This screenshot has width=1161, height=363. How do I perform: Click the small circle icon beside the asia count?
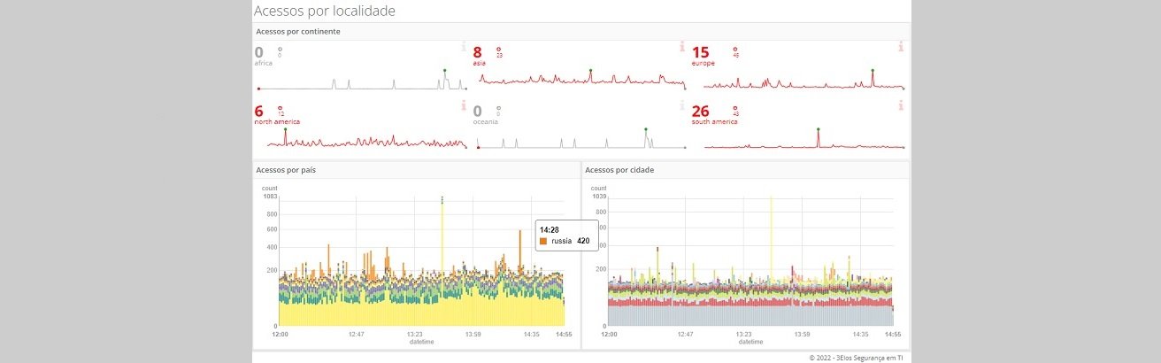[x=499, y=49]
